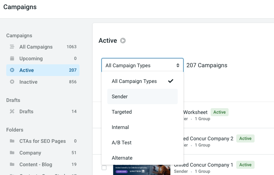Choose the Internal campaign type

point(142,127)
